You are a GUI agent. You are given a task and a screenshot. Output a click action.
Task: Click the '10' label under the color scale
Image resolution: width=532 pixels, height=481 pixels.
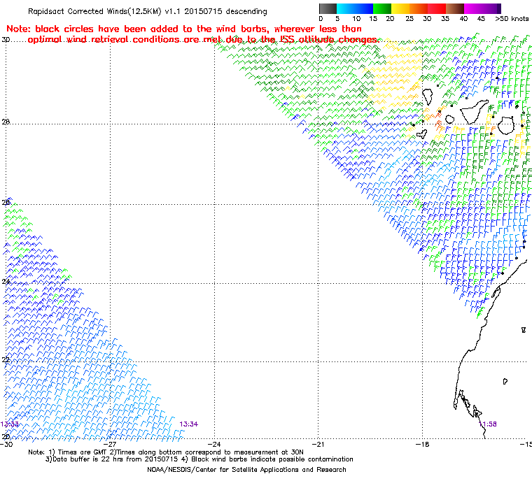[356, 19]
